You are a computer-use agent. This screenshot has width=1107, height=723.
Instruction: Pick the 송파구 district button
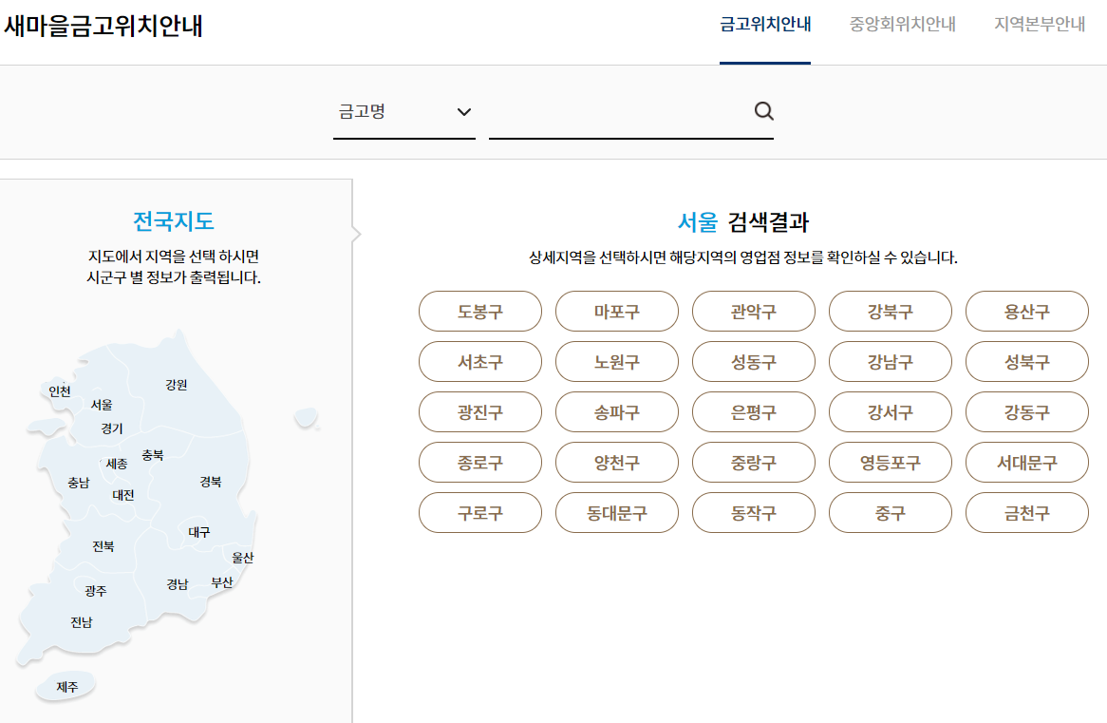(617, 412)
